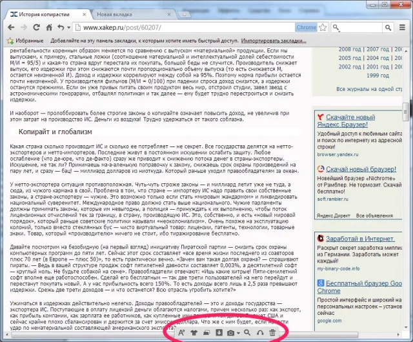Open the 2005 год archive link
Image resolution: width=413 pixels, height=342 pixels.
pos(350,58)
